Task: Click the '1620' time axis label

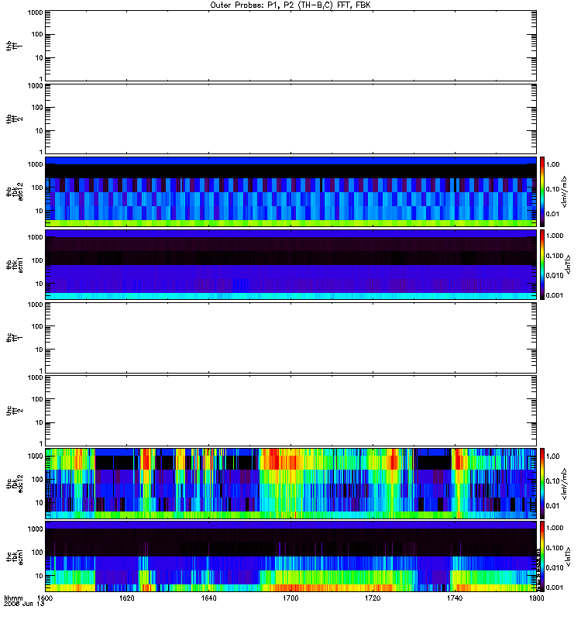Action: 127,598
